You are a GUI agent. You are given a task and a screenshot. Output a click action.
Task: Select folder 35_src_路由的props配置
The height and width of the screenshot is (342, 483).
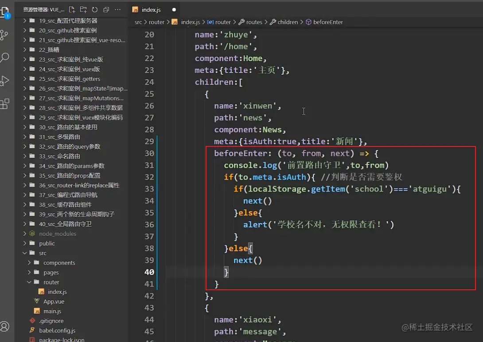click(70, 176)
